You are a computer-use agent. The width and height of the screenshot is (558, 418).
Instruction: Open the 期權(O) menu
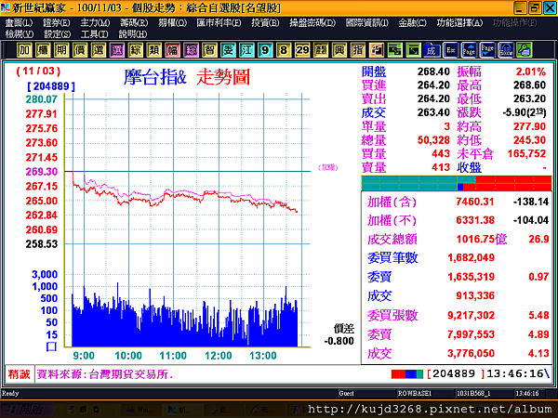173,23
